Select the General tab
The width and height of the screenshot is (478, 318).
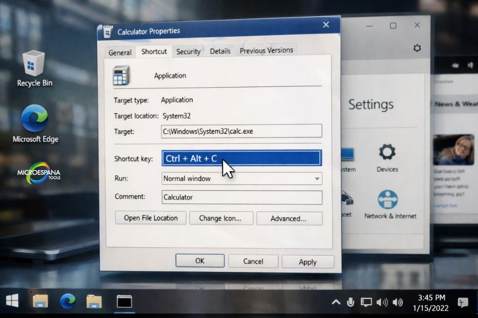coord(119,52)
